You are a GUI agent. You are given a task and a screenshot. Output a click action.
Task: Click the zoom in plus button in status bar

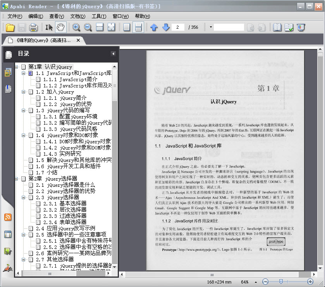coord(310,282)
